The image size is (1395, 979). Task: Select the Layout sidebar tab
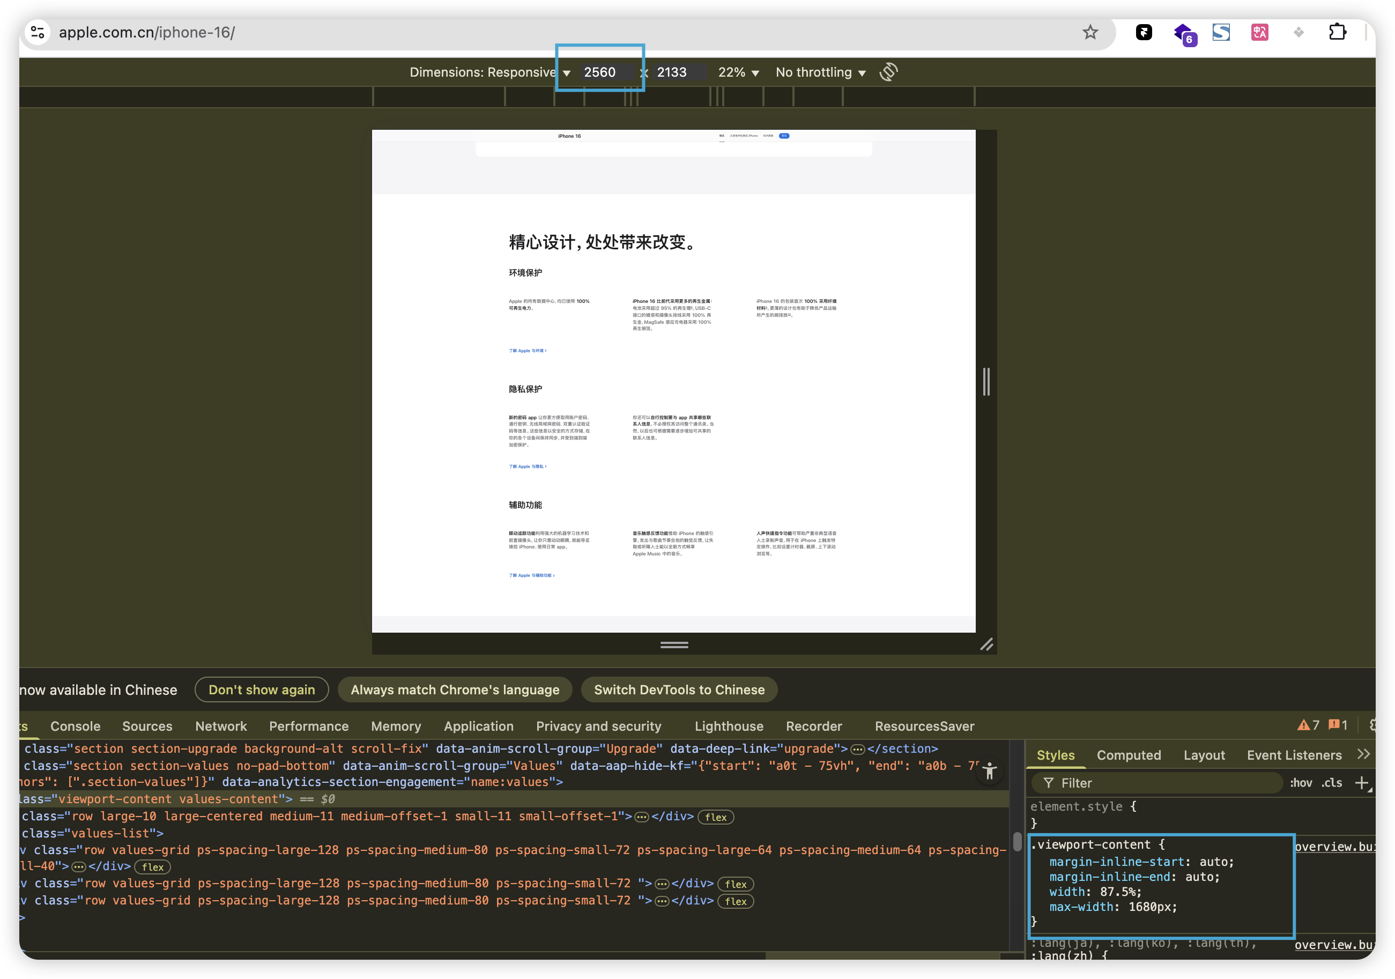click(1204, 755)
